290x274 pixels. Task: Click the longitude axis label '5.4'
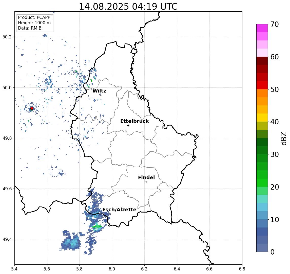coord(15,269)
